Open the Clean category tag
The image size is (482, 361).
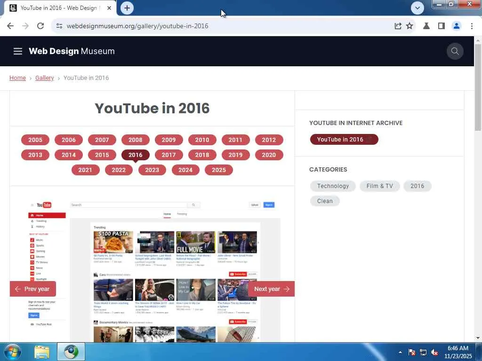click(325, 201)
